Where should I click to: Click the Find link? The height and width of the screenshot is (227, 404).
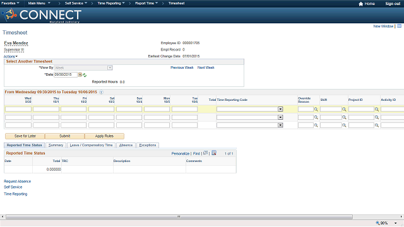pyautogui.click(x=196, y=154)
